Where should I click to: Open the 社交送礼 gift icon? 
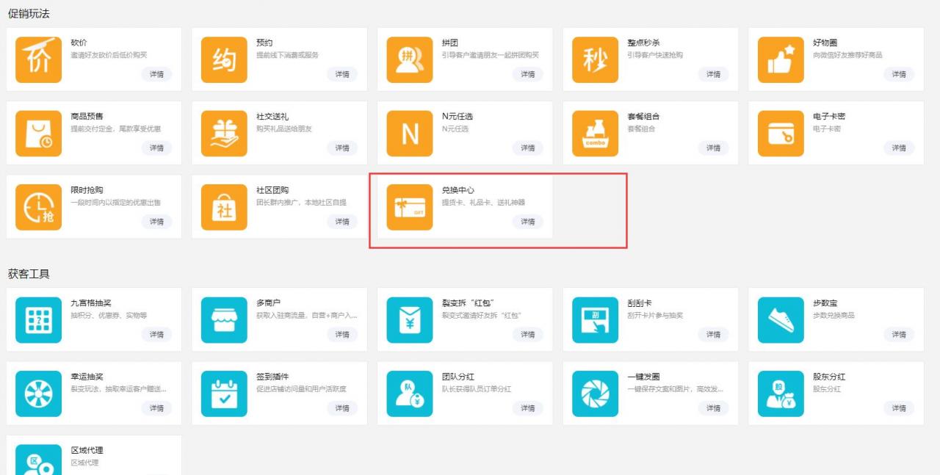225,133
